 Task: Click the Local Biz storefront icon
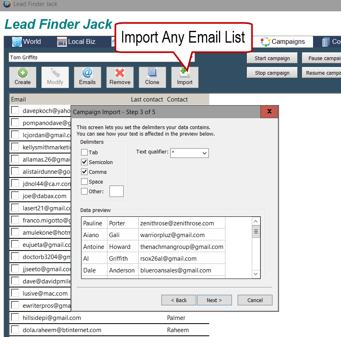[62, 42]
